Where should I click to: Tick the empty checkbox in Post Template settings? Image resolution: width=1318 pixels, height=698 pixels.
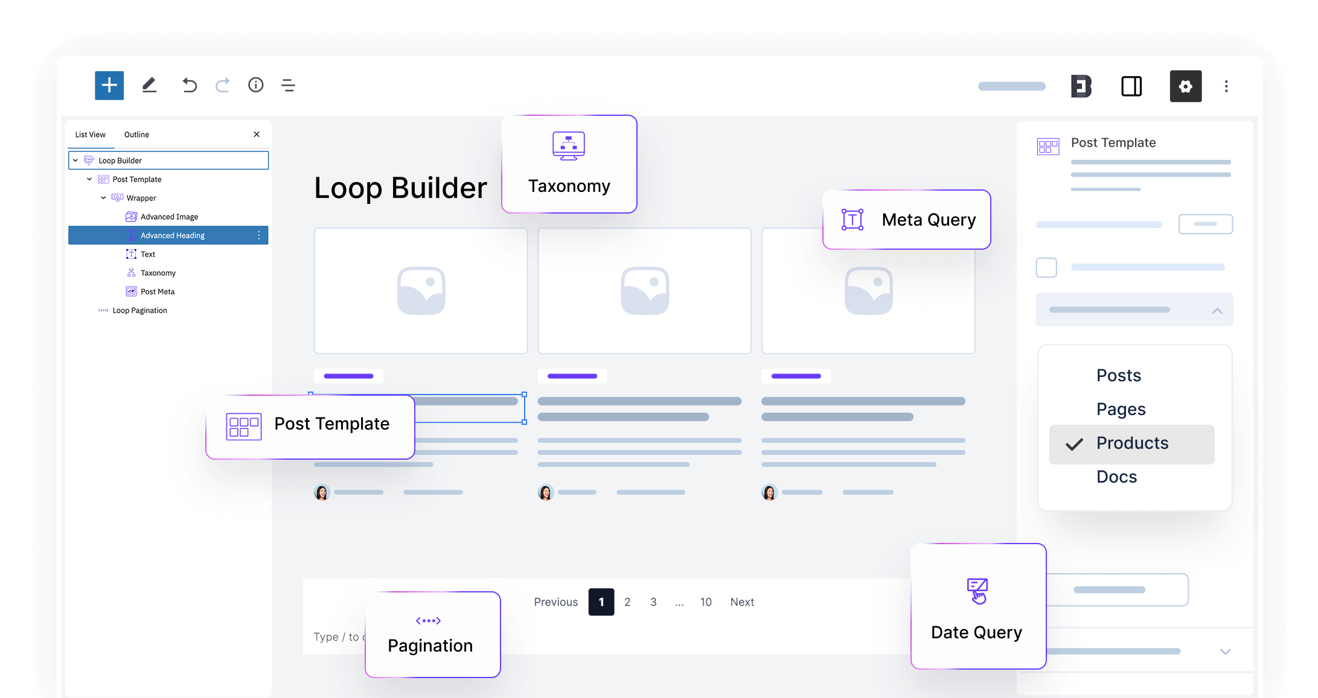pos(1046,267)
